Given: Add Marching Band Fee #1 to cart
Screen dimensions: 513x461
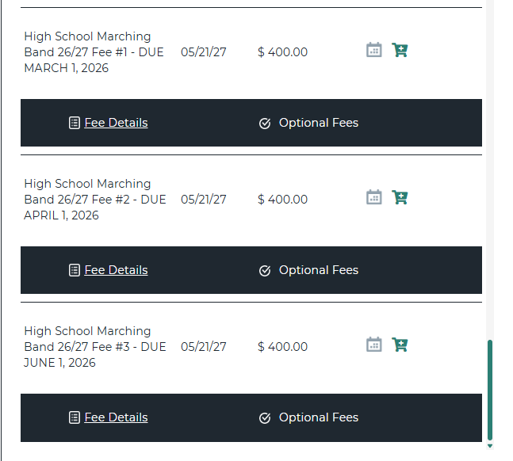Looking at the screenshot, I should pos(400,50).
